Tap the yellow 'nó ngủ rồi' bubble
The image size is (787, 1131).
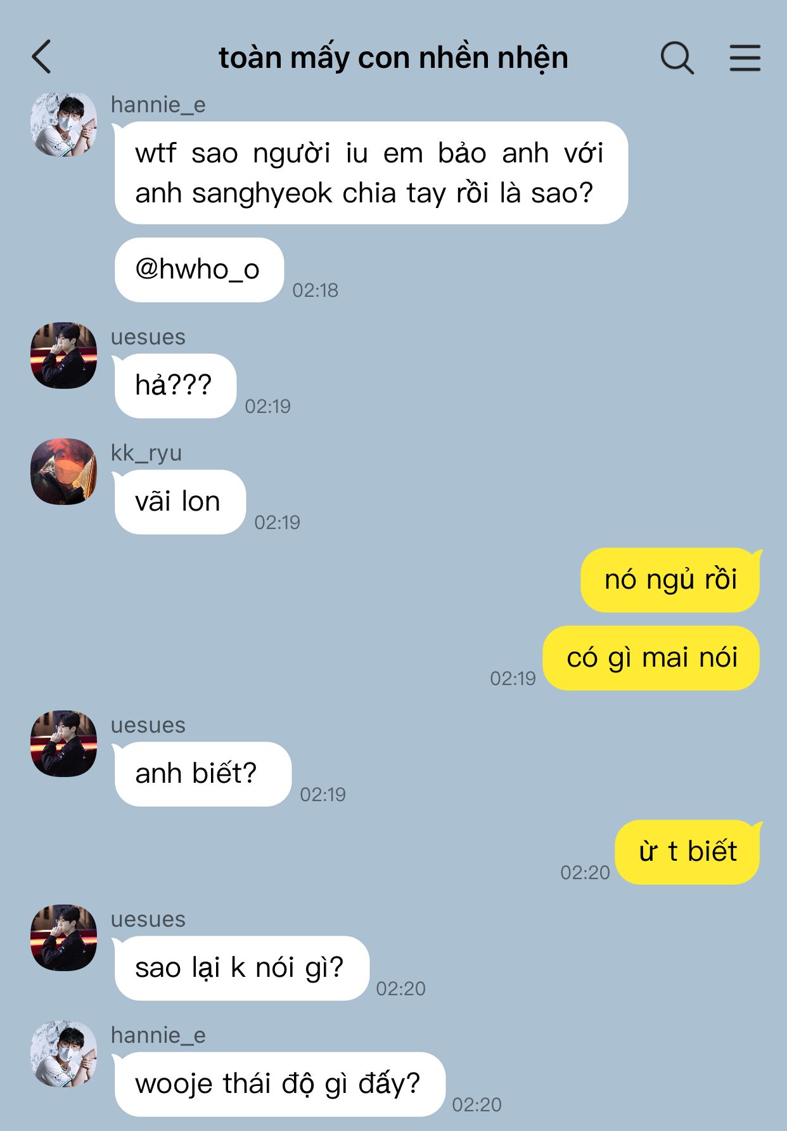tap(670, 580)
